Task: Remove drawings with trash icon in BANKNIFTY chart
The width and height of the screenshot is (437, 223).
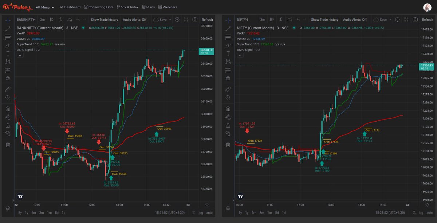Action: pos(8,145)
